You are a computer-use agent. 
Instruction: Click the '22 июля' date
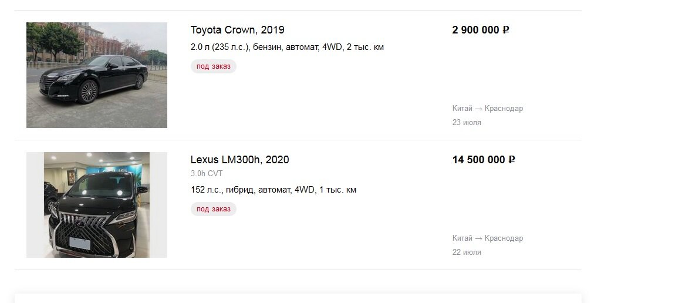[x=467, y=252]
